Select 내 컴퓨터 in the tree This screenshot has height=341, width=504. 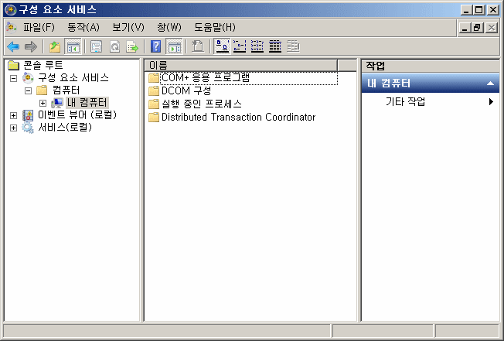pyautogui.click(x=87, y=103)
